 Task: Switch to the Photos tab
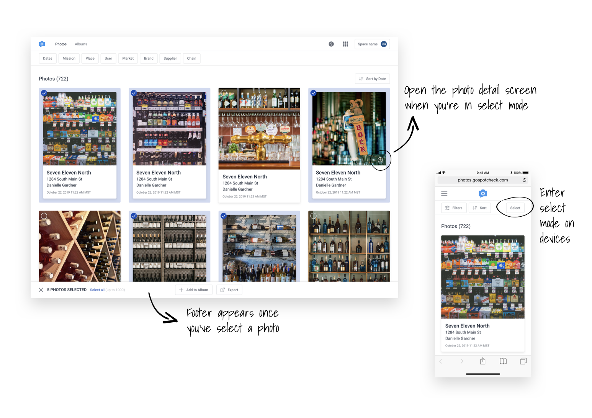pyautogui.click(x=61, y=44)
